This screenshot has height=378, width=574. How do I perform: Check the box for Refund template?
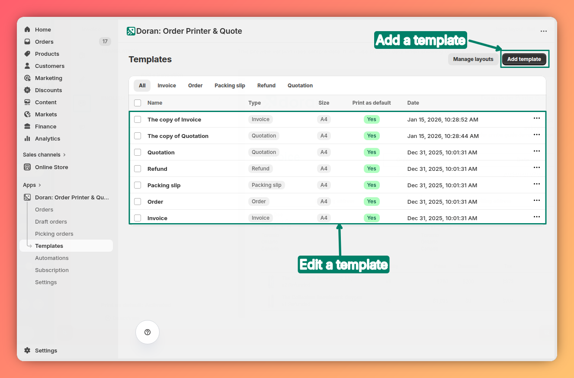(x=138, y=169)
